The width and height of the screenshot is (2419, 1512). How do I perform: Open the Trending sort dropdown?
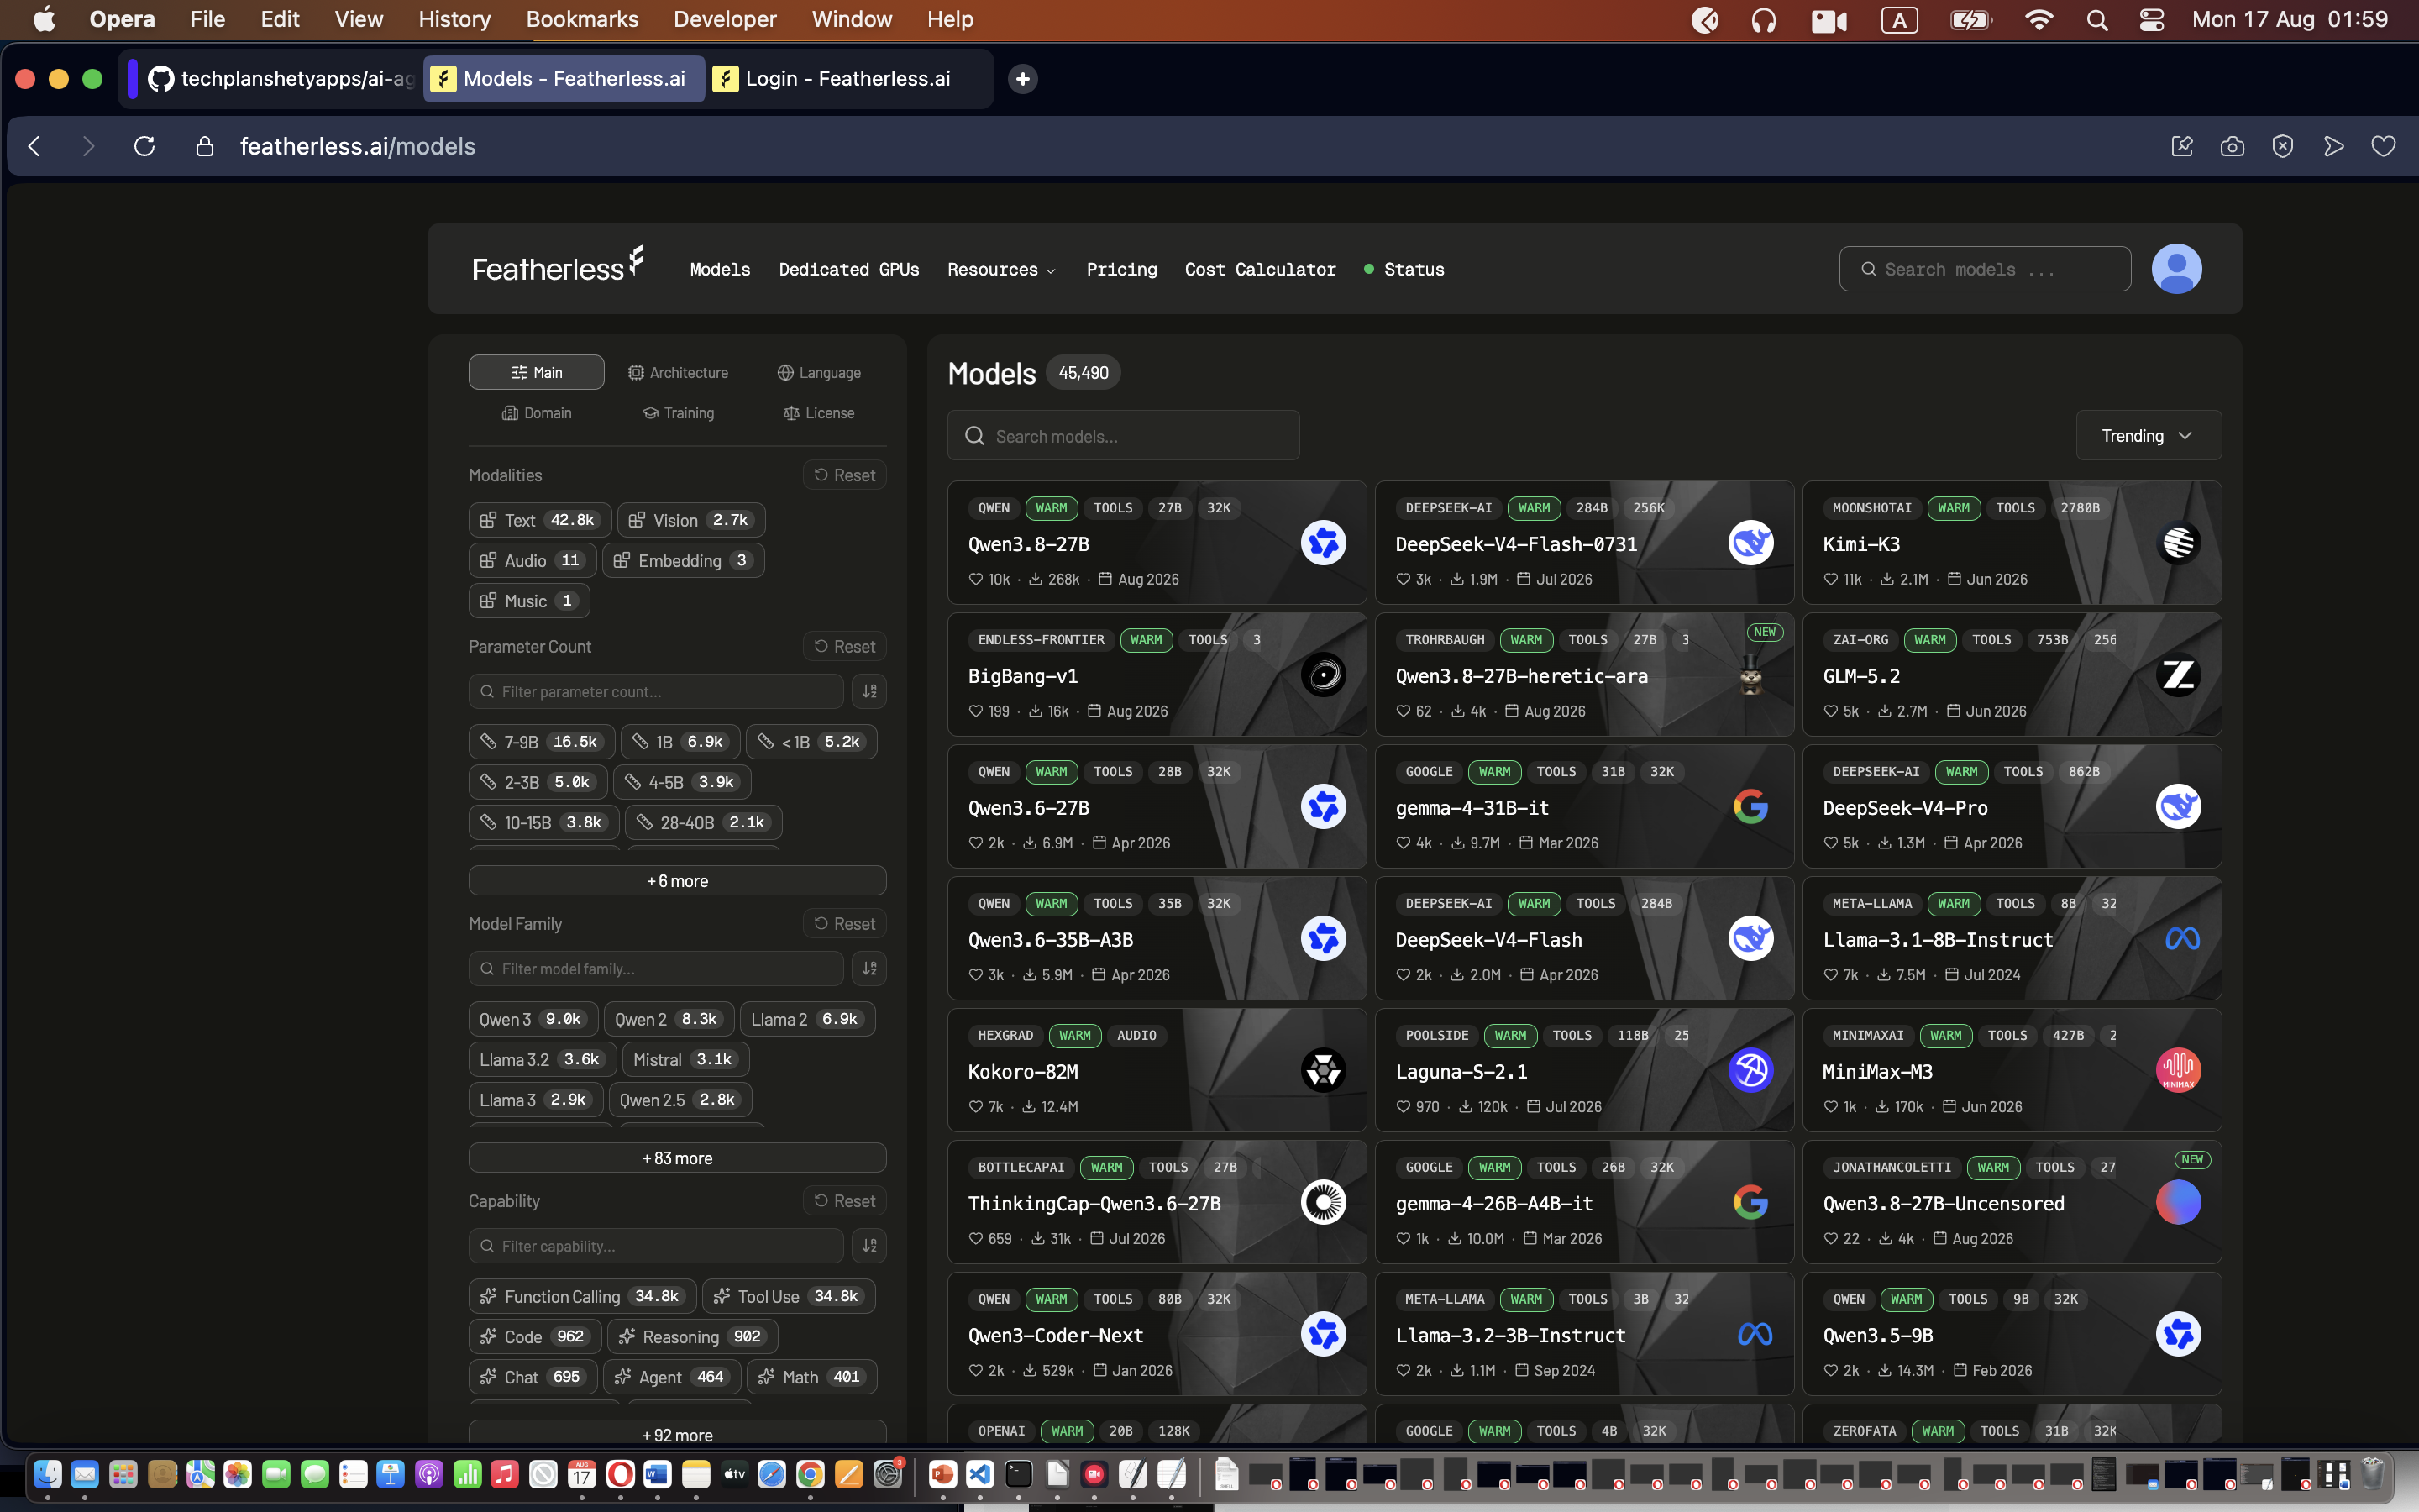click(2148, 435)
